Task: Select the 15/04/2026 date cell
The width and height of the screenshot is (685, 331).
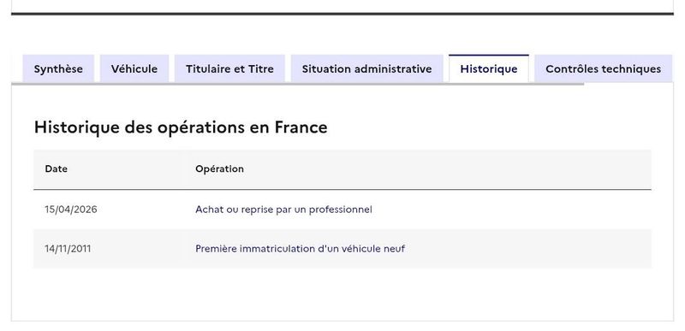Action: (71, 210)
